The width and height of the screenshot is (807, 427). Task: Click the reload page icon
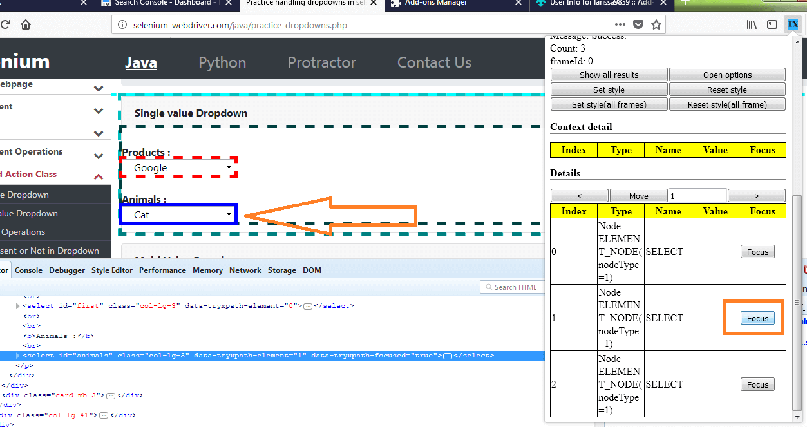6,24
